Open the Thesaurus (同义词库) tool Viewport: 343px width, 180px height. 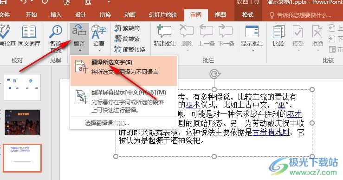[29, 36]
